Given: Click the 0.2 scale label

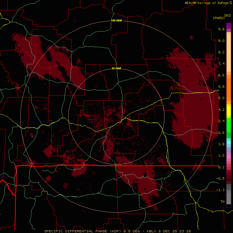Looking at the screenshot, I should (x=221, y=167).
